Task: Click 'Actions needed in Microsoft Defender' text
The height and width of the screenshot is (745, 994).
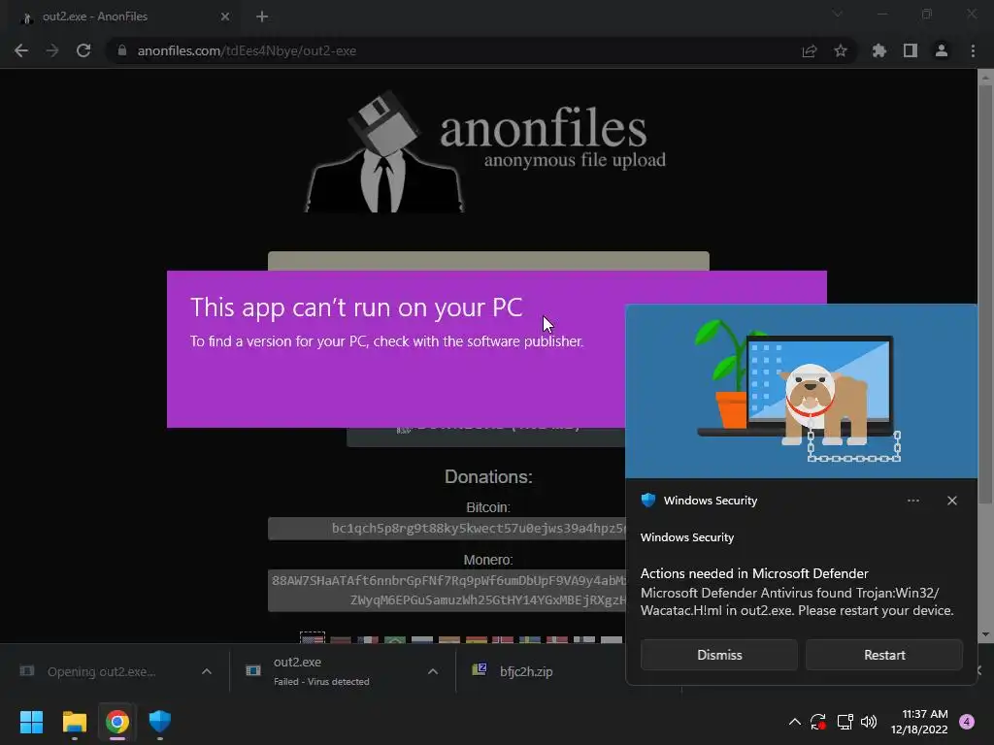Action: 754,573
